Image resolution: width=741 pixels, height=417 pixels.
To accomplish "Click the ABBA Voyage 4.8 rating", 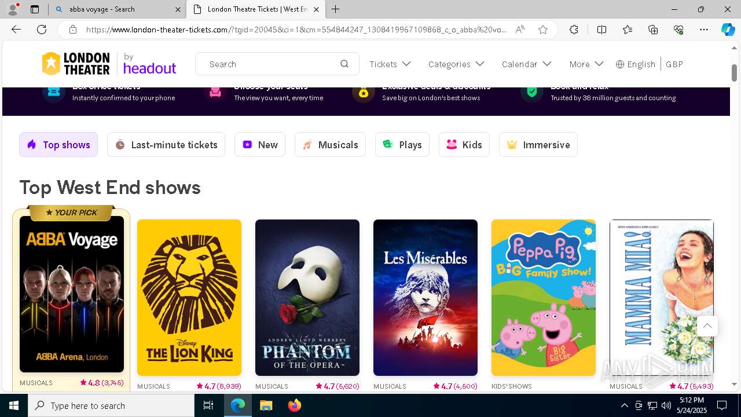I will pyautogui.click(x=102, y=383).
